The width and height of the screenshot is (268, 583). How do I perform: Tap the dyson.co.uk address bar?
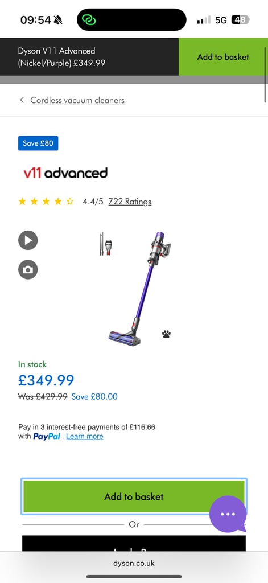tap(134, 563)
